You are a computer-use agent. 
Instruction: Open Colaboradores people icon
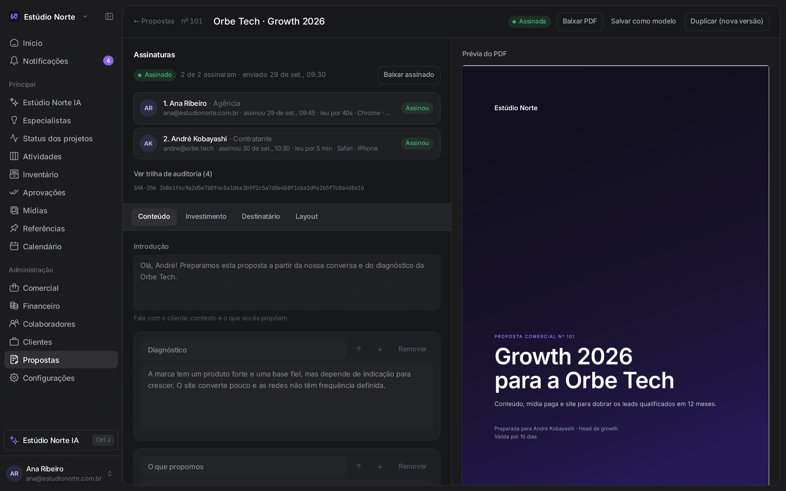coord(14,324)
